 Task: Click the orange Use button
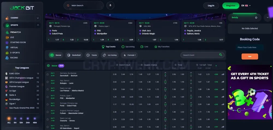tap(250, 57)
